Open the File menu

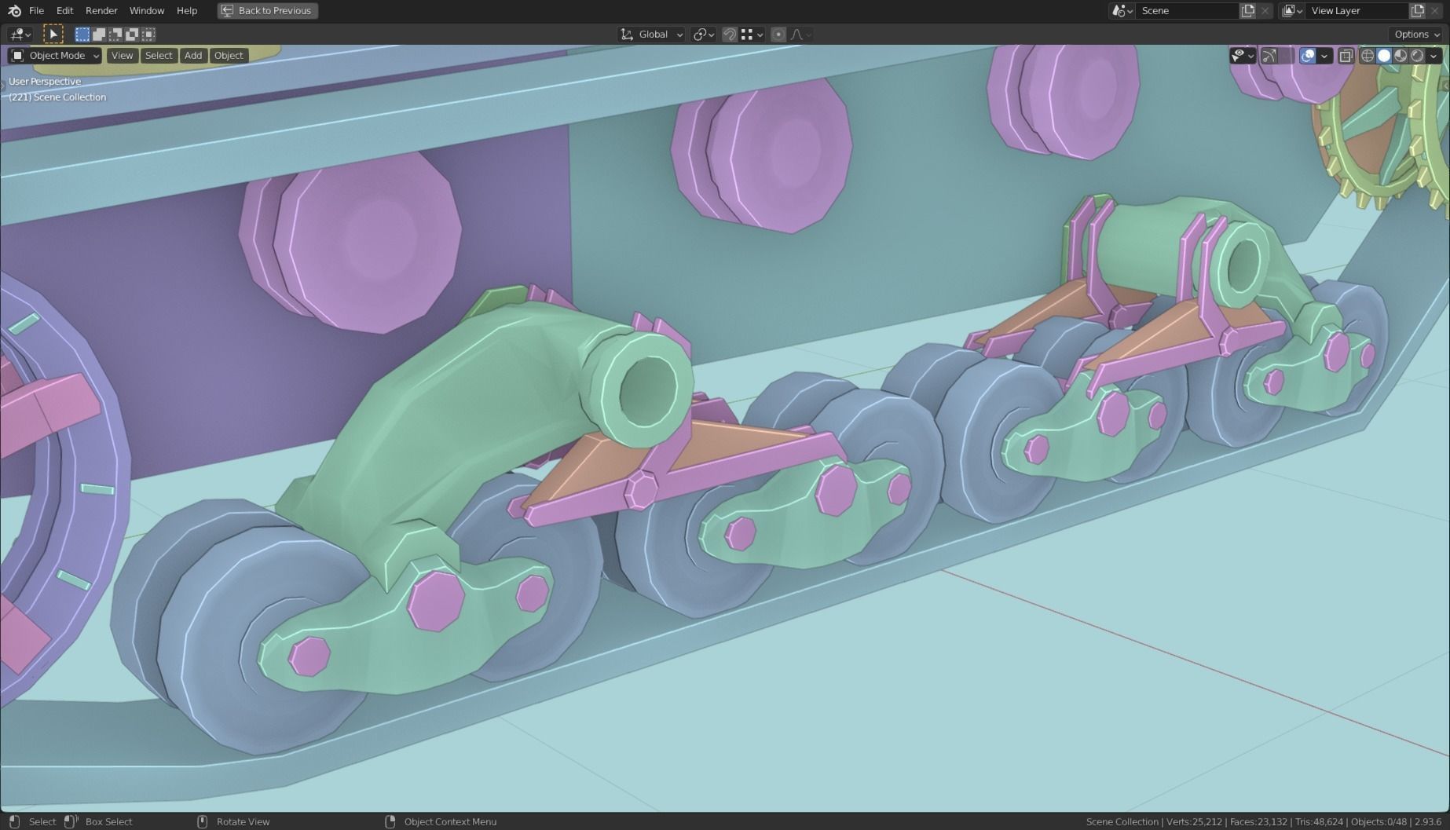pyautogui.click(x=36, y=10)
